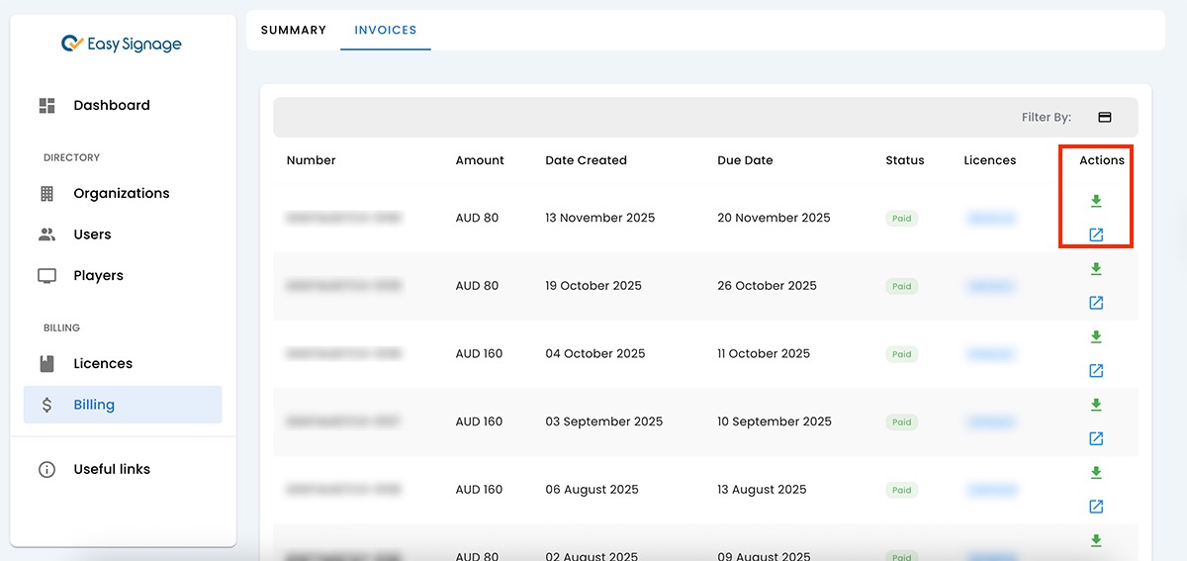Screen dimensions: 1187x561
Task: Click the 13 November 2025 created date
Action: [x=600, y=218]
